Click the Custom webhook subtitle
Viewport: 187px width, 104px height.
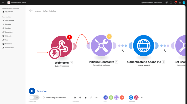pyautogui.click(x=62, y=66)
